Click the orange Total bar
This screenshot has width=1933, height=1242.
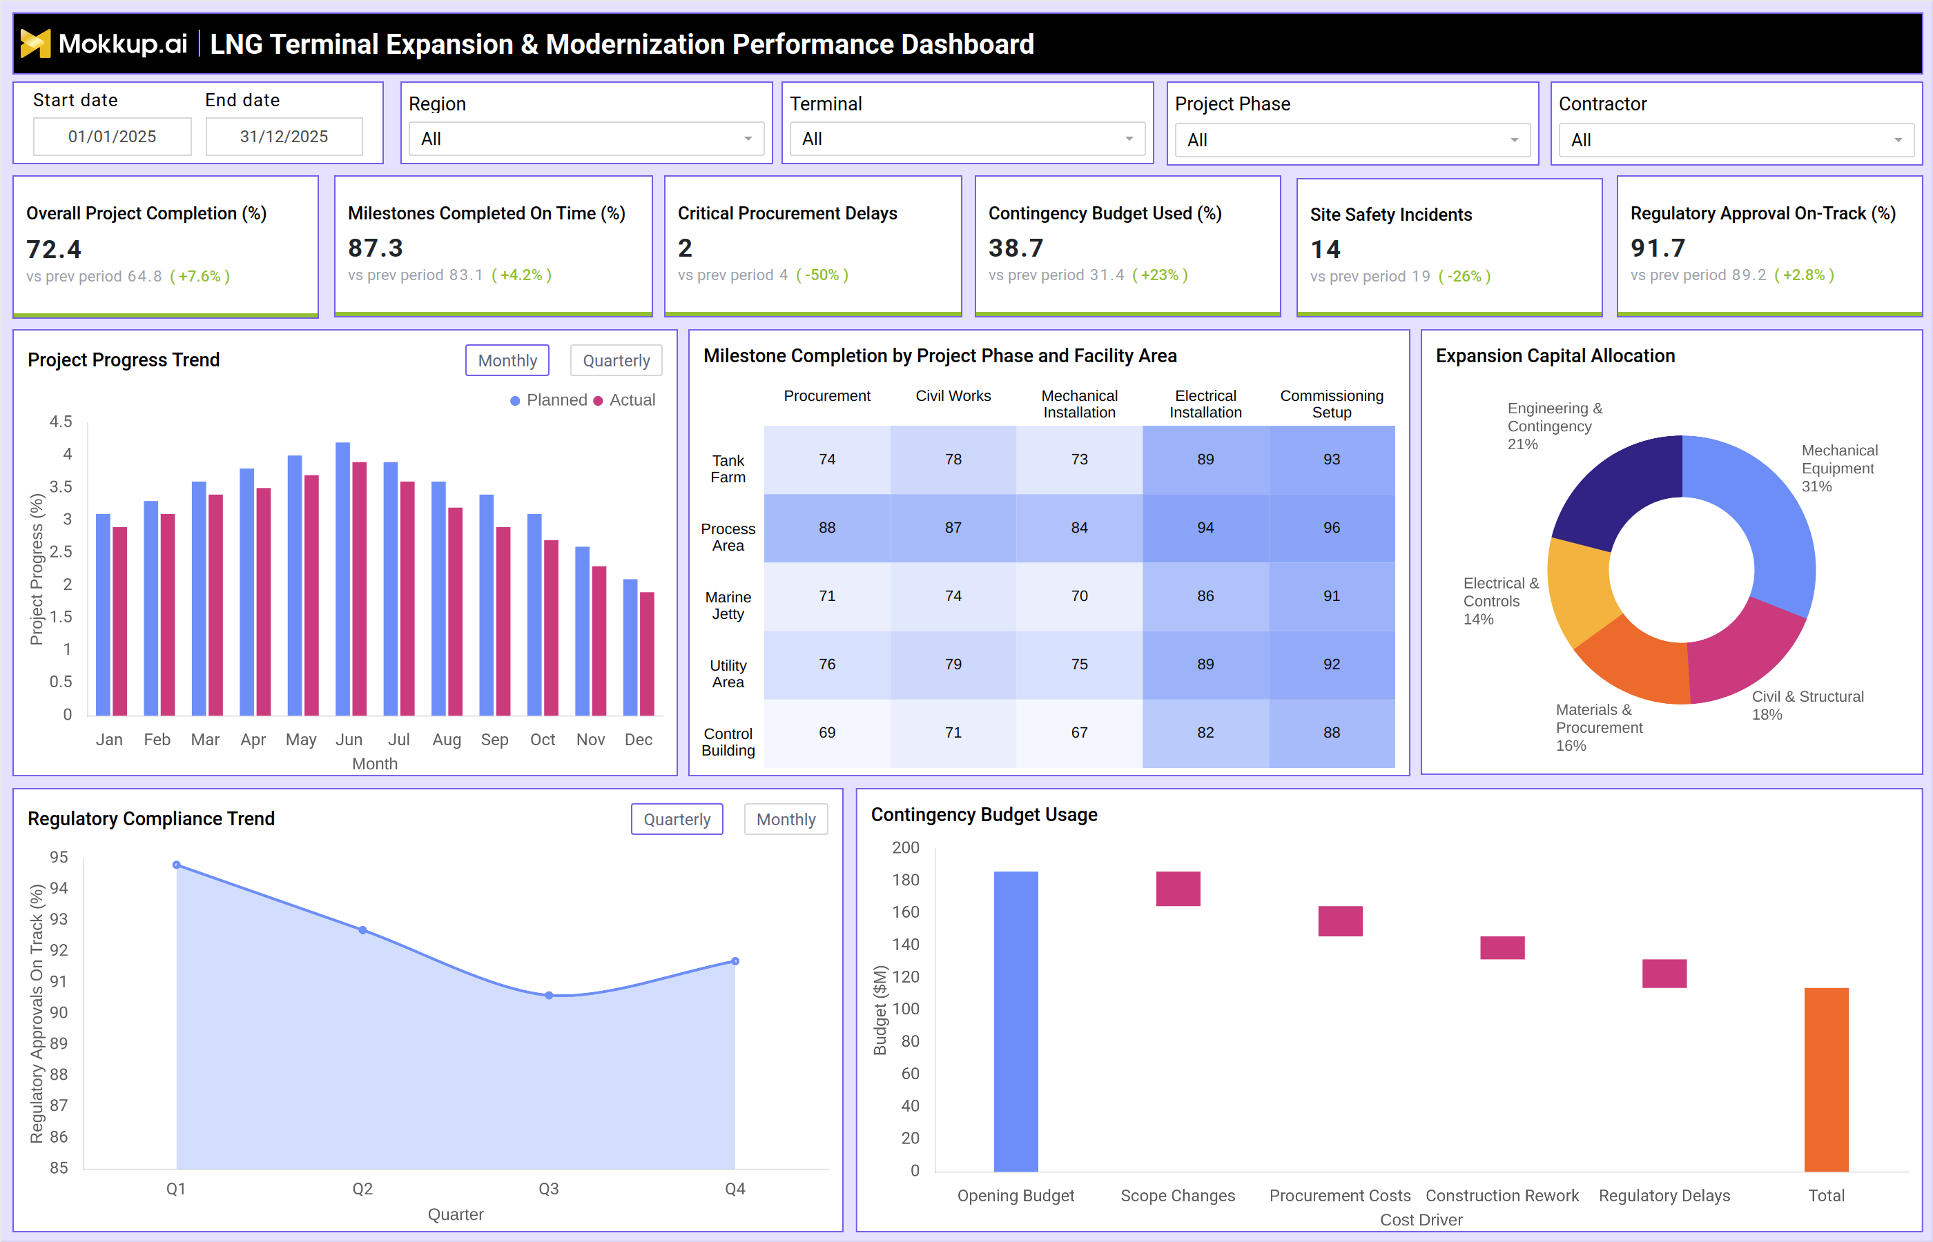pos(1827,1080)
